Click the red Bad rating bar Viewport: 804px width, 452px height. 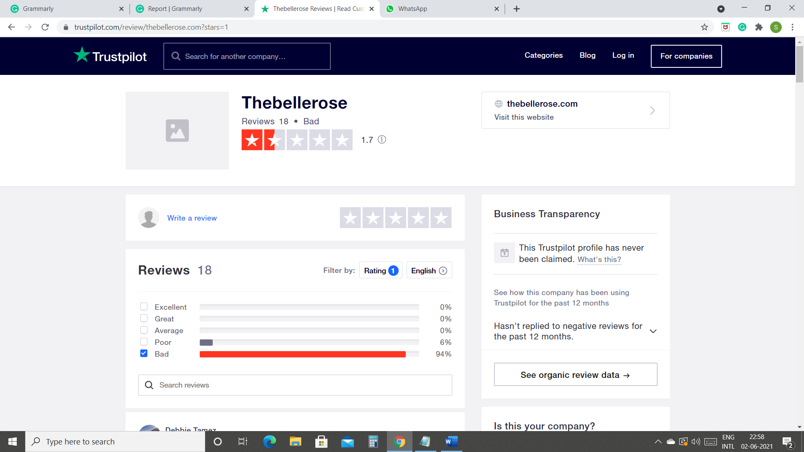coord(302,354)
